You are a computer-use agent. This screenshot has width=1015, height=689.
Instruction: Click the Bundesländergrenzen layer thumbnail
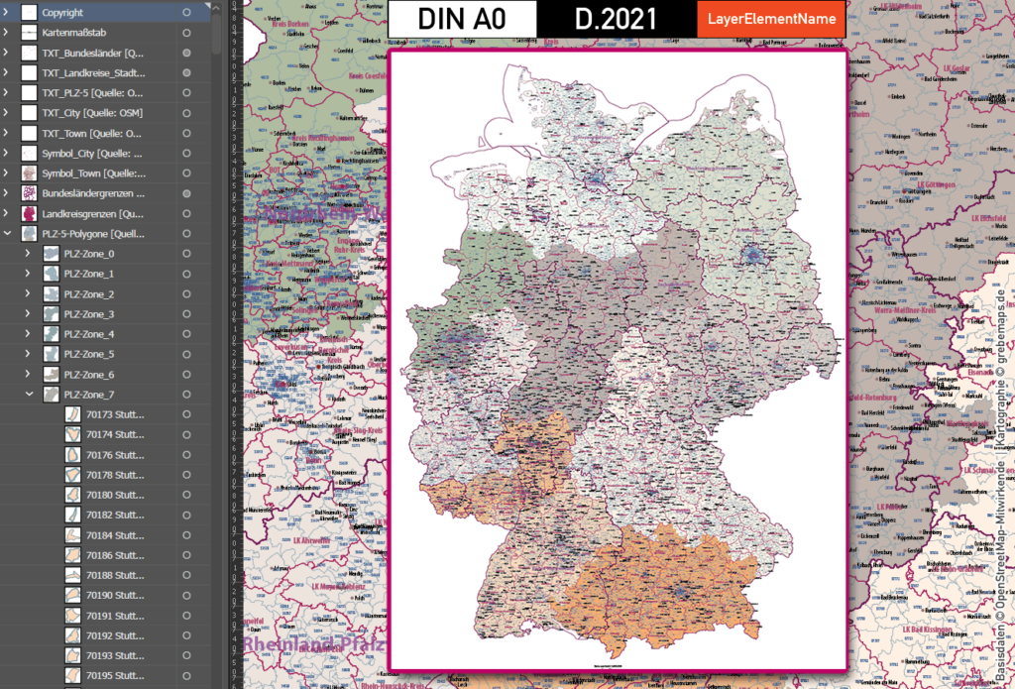pos(28,193)
